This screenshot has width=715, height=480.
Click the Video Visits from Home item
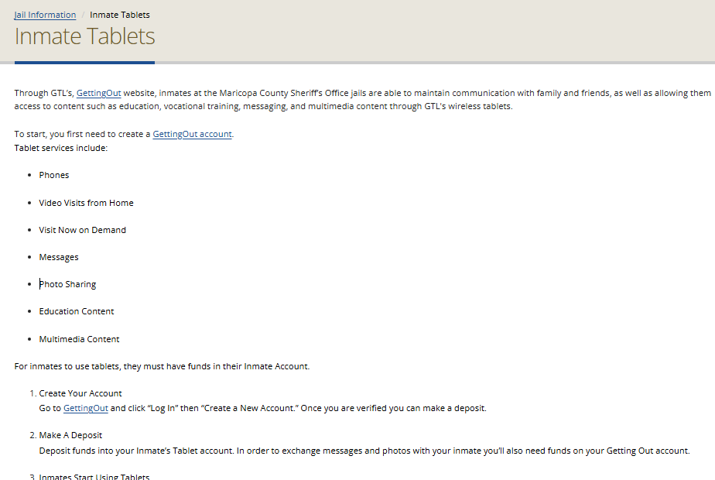pyautogui.click(x=86, y=203)
